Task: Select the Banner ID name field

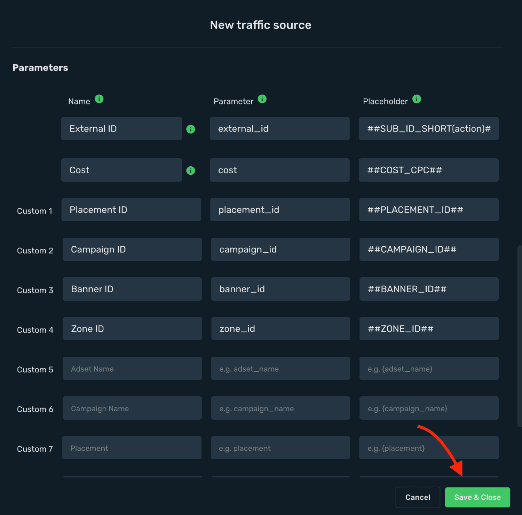Action: (x=132, y=289)
